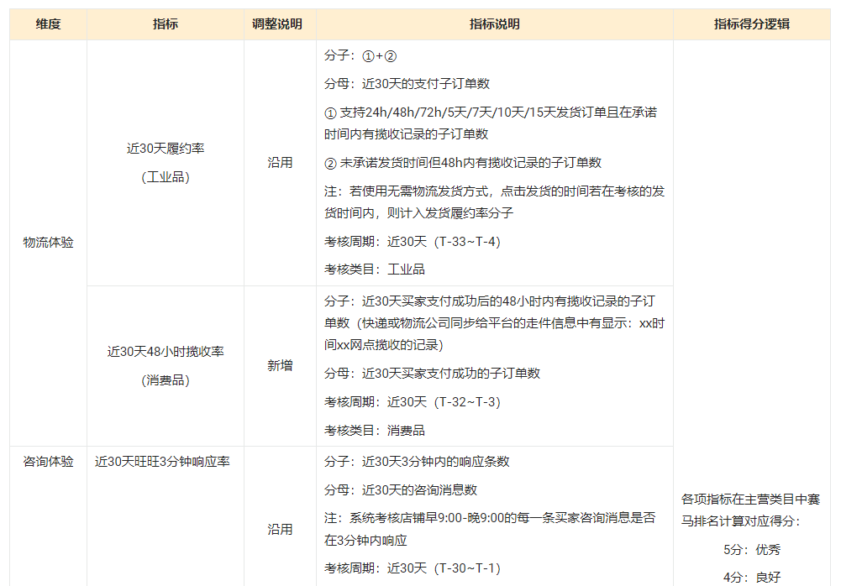Click the 5分：优秀 score text
The image size is (841, 586).
[x=751, y=550]
